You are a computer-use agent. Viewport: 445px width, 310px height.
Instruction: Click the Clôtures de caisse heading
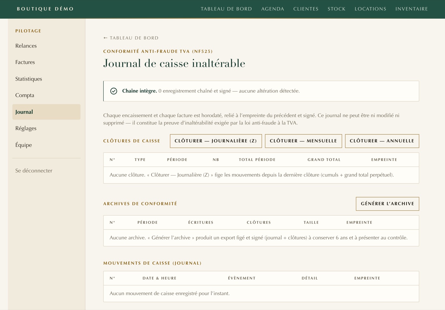coord(132,141)
